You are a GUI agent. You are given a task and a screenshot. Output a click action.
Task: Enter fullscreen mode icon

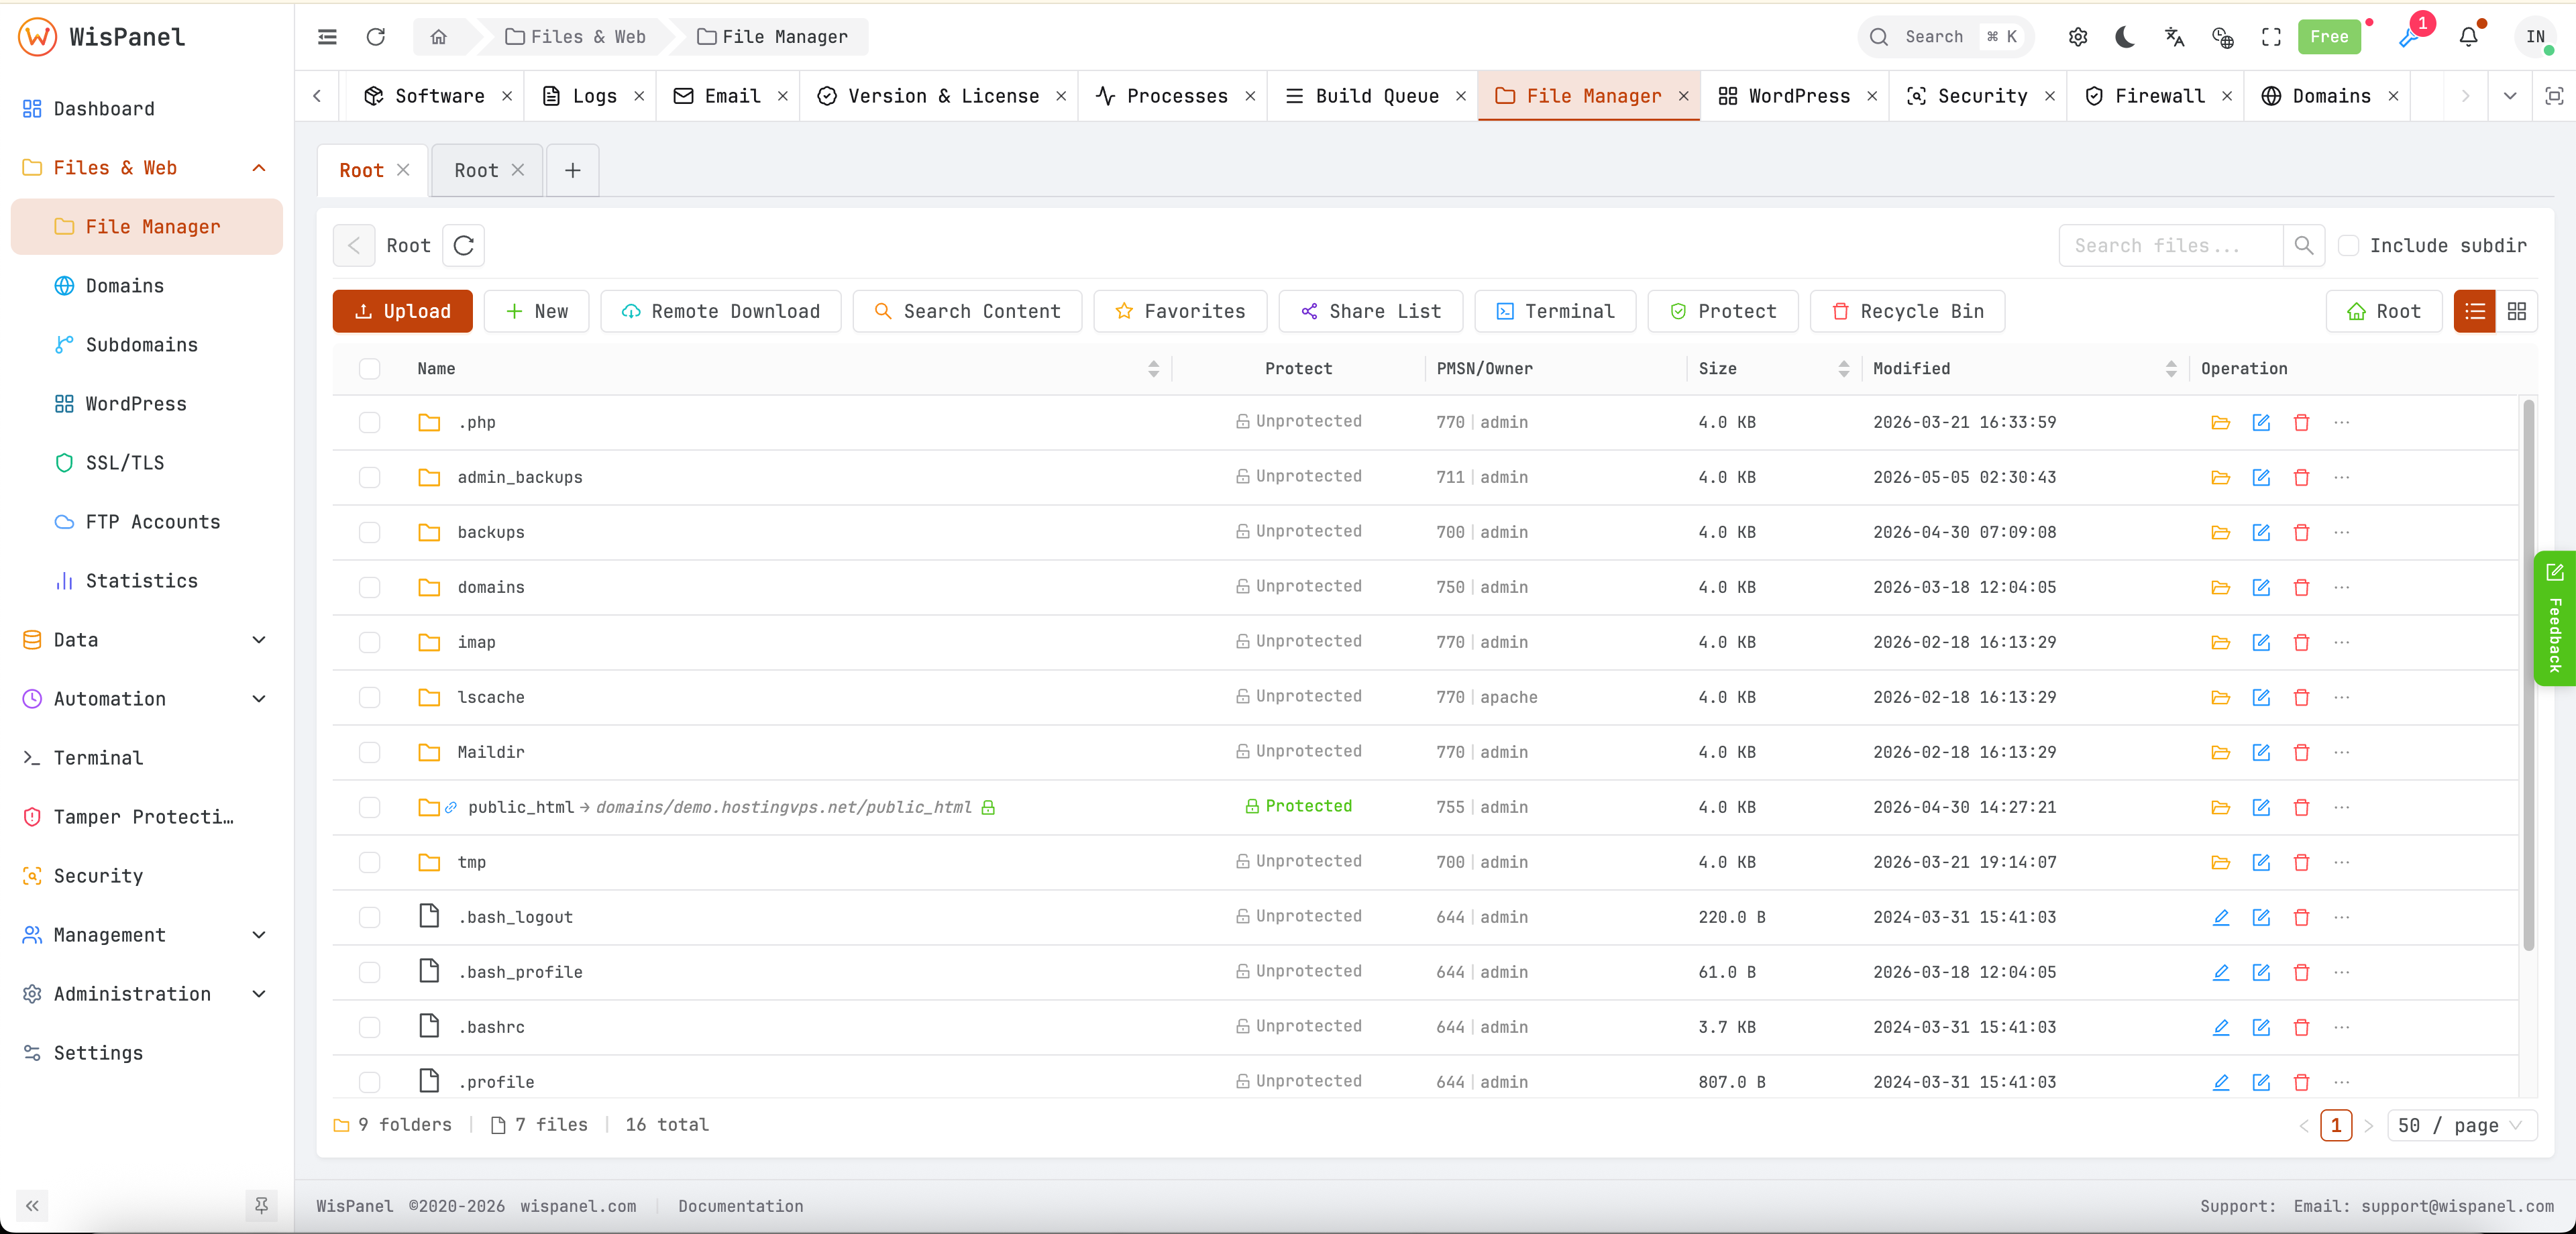point(2271,37)
